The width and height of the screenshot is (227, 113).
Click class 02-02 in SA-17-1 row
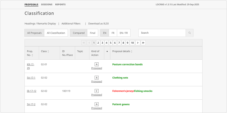click(x=44, y=78)
